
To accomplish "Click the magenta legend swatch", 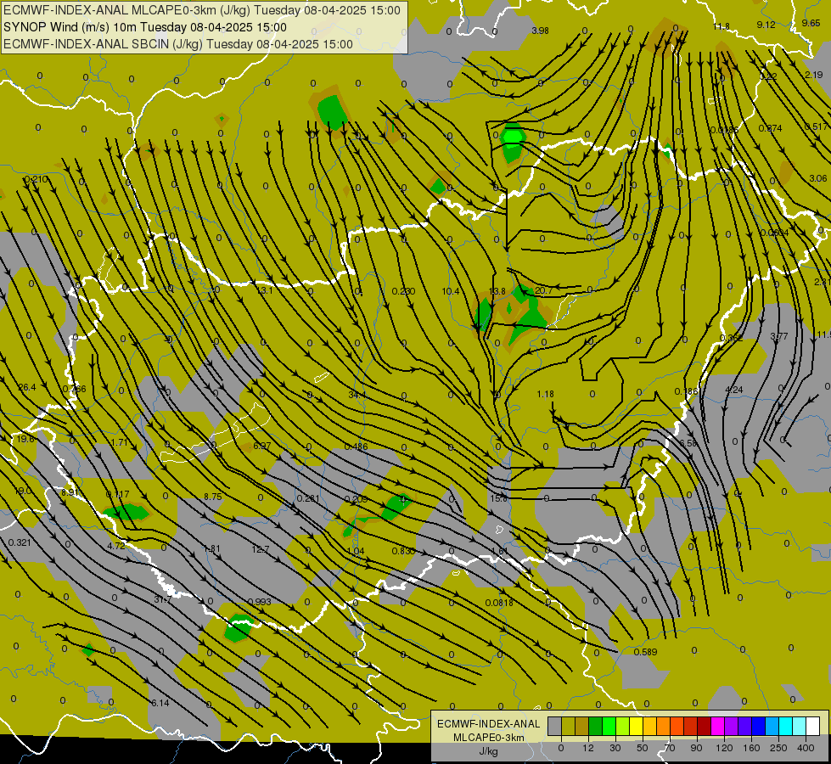I will coord(717,726).
